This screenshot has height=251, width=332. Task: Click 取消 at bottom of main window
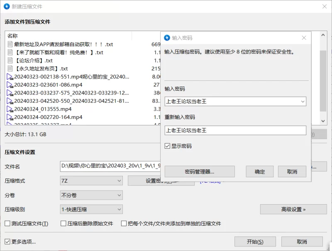pyautogui.click(x=302, y=242)
